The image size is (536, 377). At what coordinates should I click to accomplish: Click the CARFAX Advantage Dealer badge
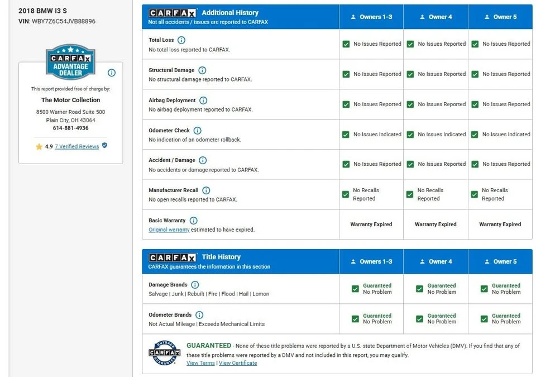coord(70,61)
